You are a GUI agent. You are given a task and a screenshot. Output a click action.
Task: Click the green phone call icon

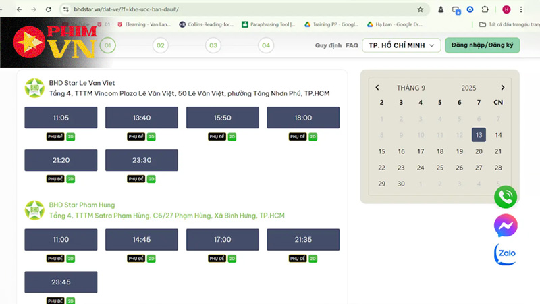(506, 197)
